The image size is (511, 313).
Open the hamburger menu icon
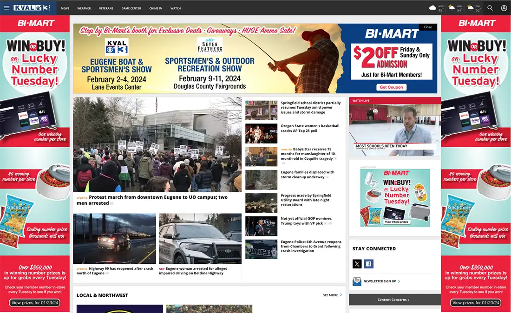point(7,8)
